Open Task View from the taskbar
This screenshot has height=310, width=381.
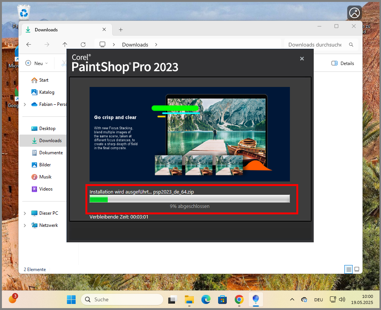pyautogui.click(x=171, y=299)
